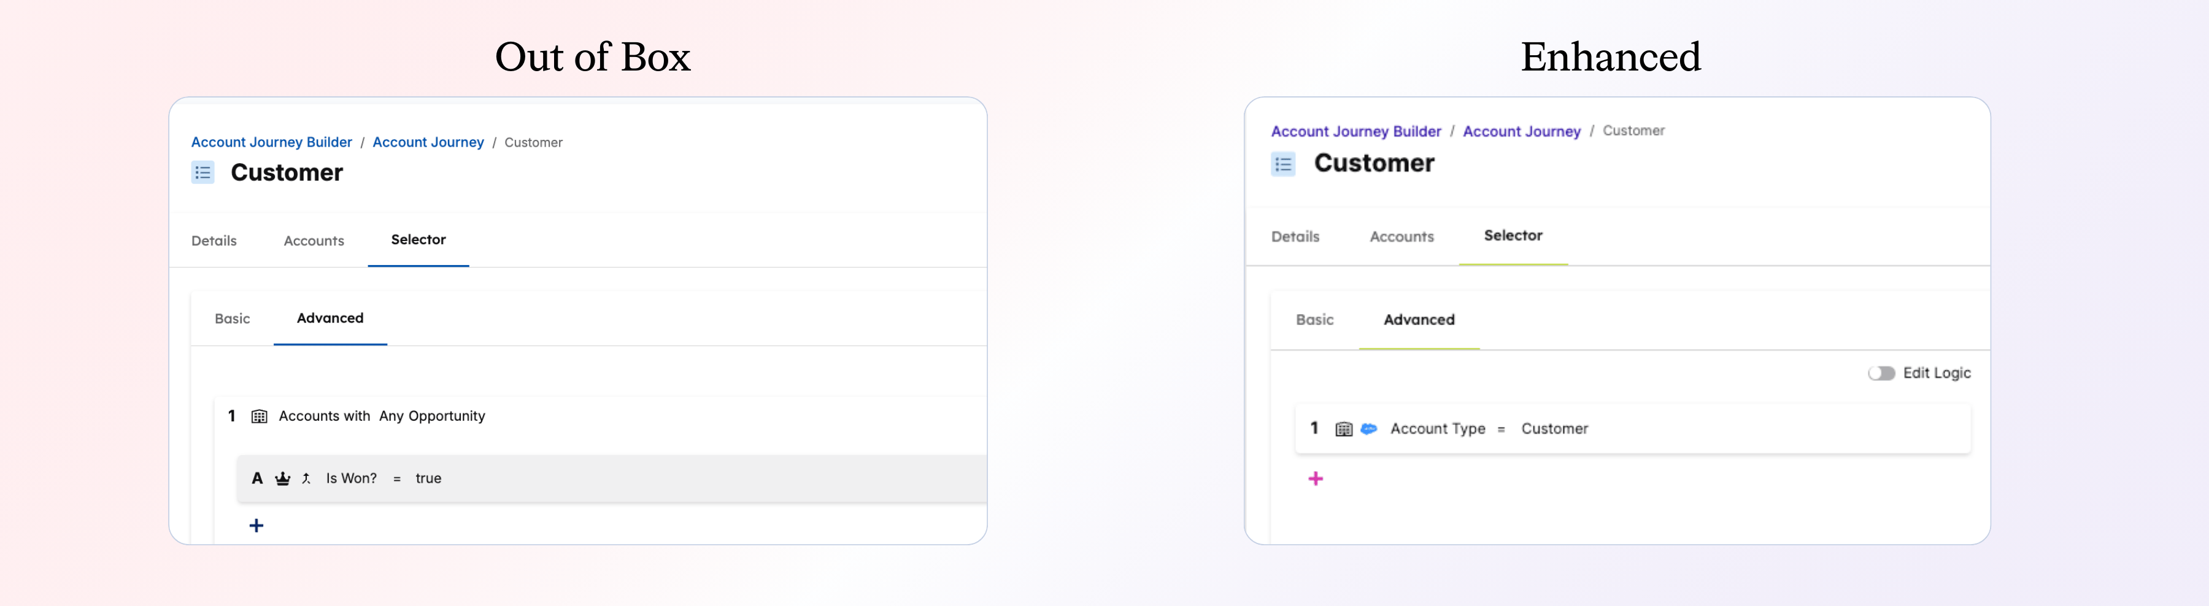Viewport: 2209px width, 606px height.
Task: Click building icon beside Account Type rule
Action: click(x=1344, y=429)
